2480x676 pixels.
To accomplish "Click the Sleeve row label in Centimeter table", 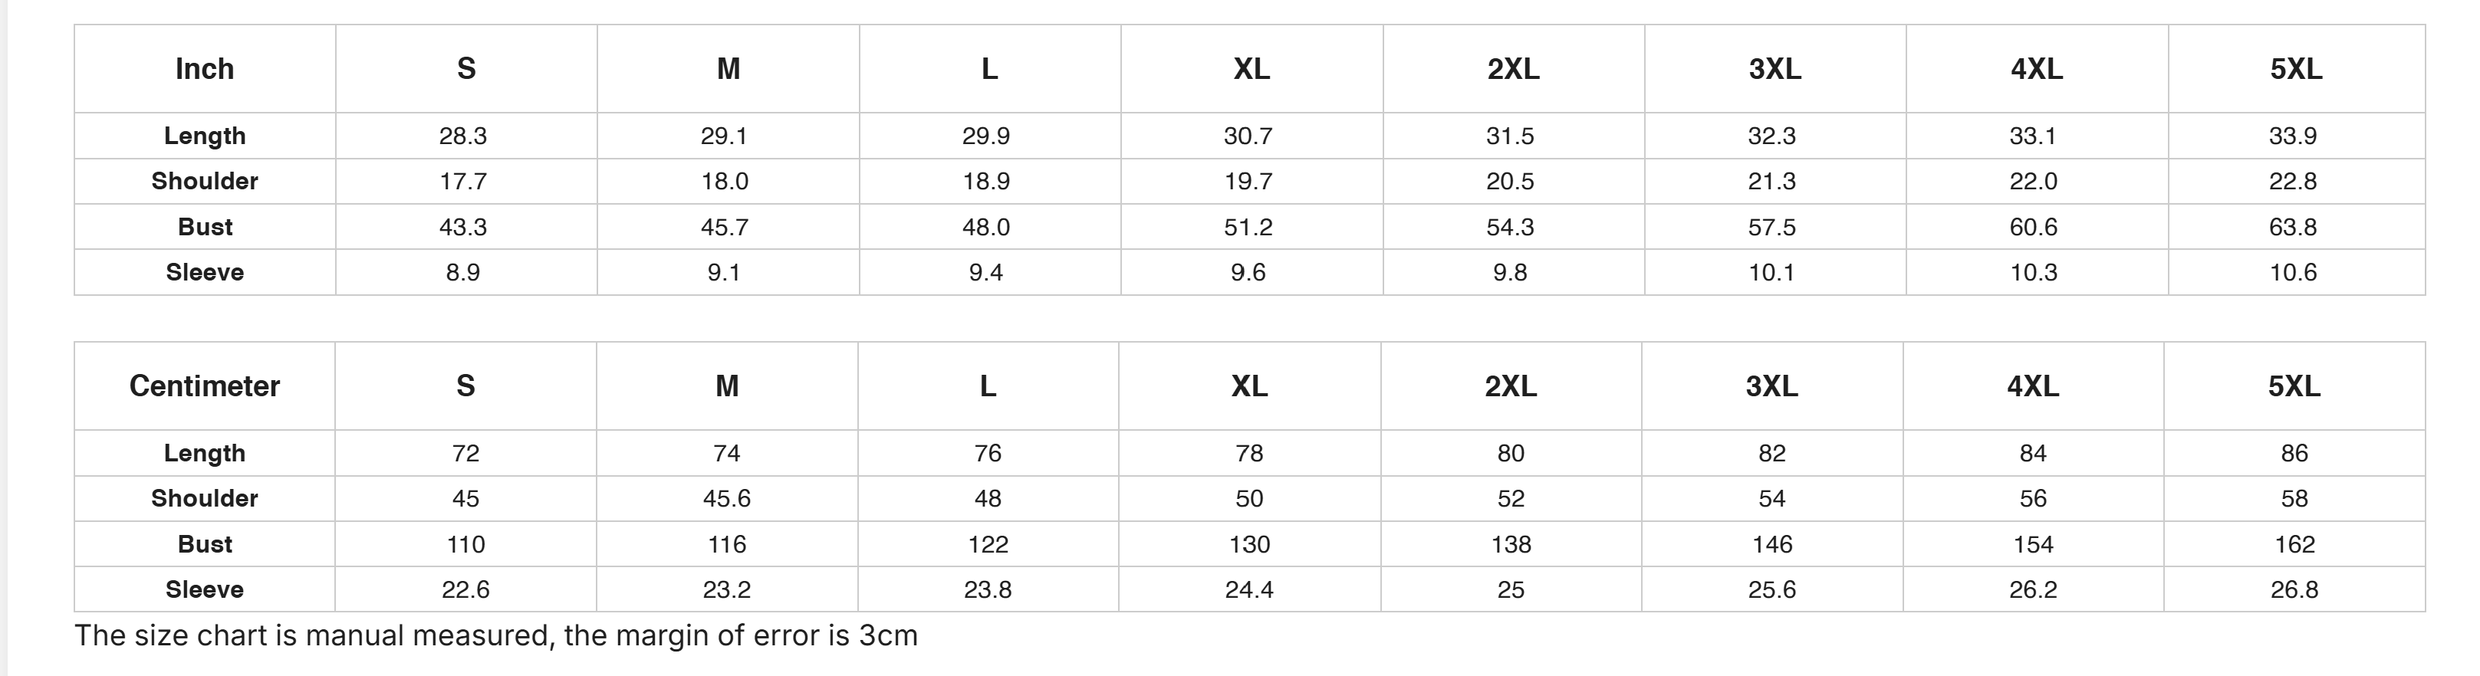I will coord(204,589).
